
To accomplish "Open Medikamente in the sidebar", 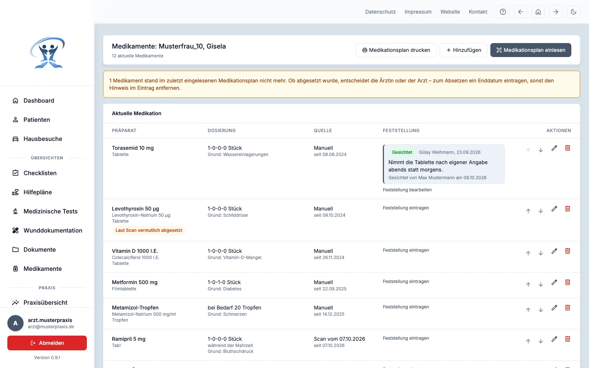I will 47,269.
